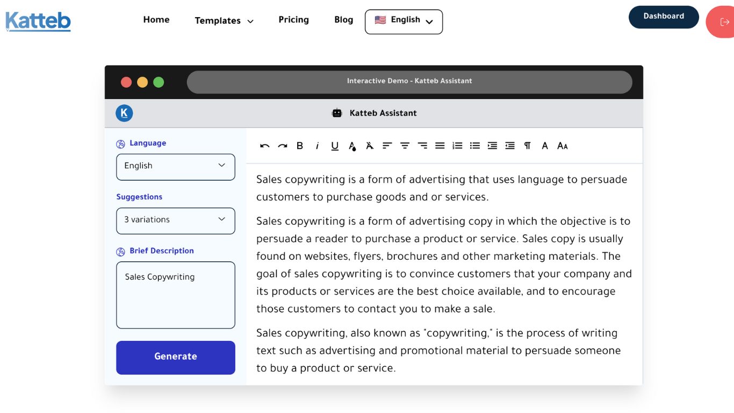This screenshot has width=734, height=413.
Task: Open the Templates menu
Action: coord(224,20)
